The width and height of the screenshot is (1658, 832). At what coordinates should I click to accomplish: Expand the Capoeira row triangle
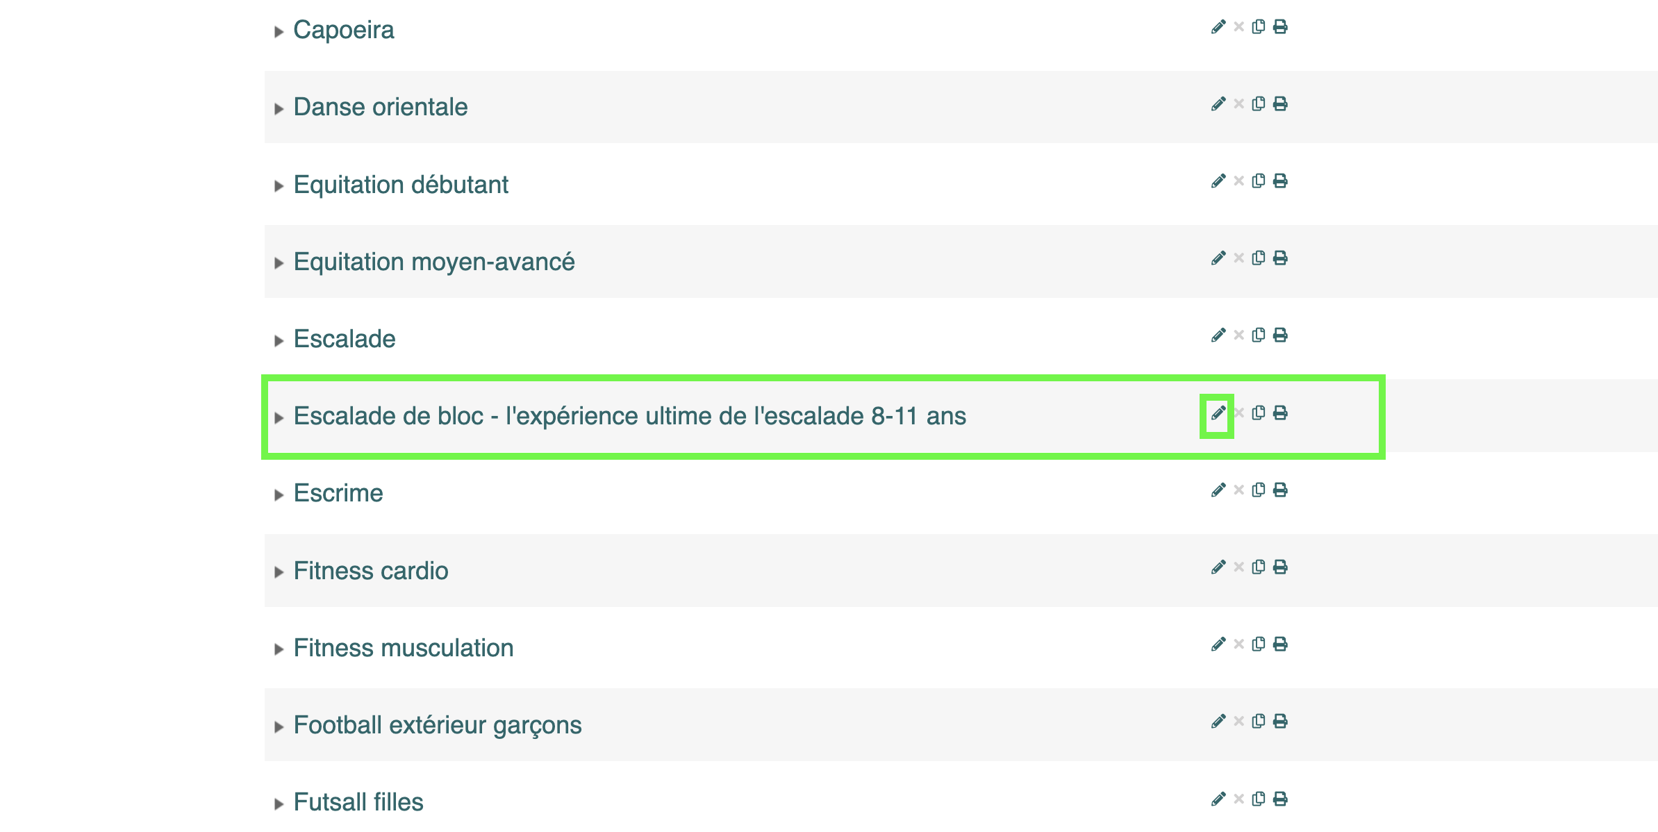coord(279,32)
